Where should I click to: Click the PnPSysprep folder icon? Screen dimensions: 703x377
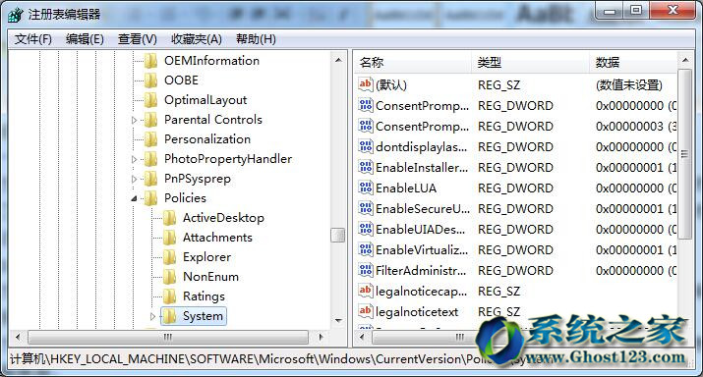pyautogui.click(x=151, y=179)
